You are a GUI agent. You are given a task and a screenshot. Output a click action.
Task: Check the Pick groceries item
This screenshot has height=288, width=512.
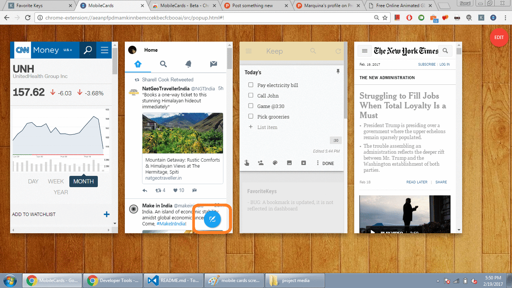point(251,116)
